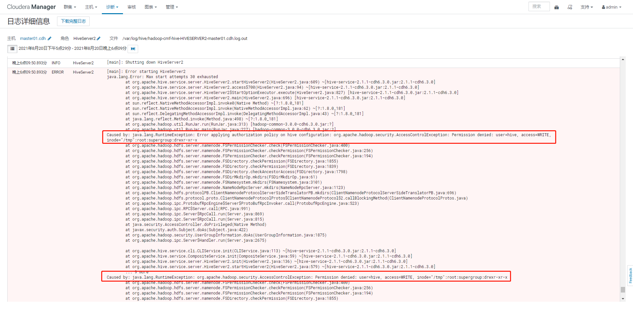
Task: Select the 诊断 diagnostics menu tab
Action: (112, 7)
